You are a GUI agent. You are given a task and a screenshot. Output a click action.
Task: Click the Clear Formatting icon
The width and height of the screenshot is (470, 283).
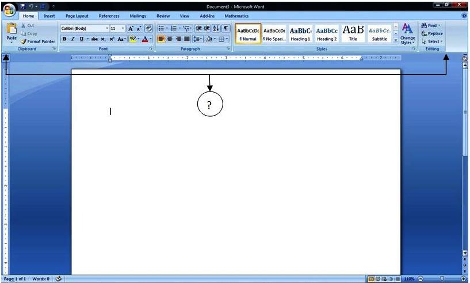pyautogui.click(x=148, y=28)
